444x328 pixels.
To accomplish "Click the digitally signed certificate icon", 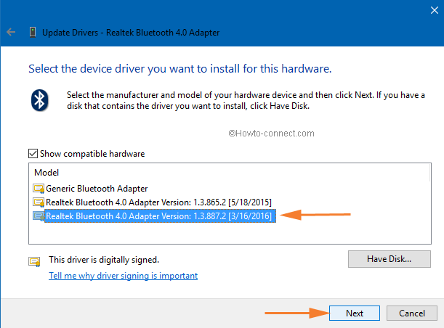I will tap(34, 261).
